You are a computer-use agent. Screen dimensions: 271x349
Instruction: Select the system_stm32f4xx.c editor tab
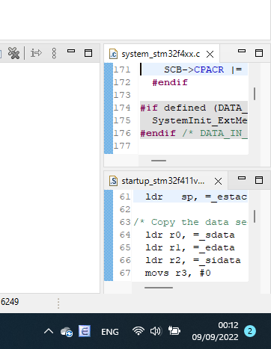[161, 54]
